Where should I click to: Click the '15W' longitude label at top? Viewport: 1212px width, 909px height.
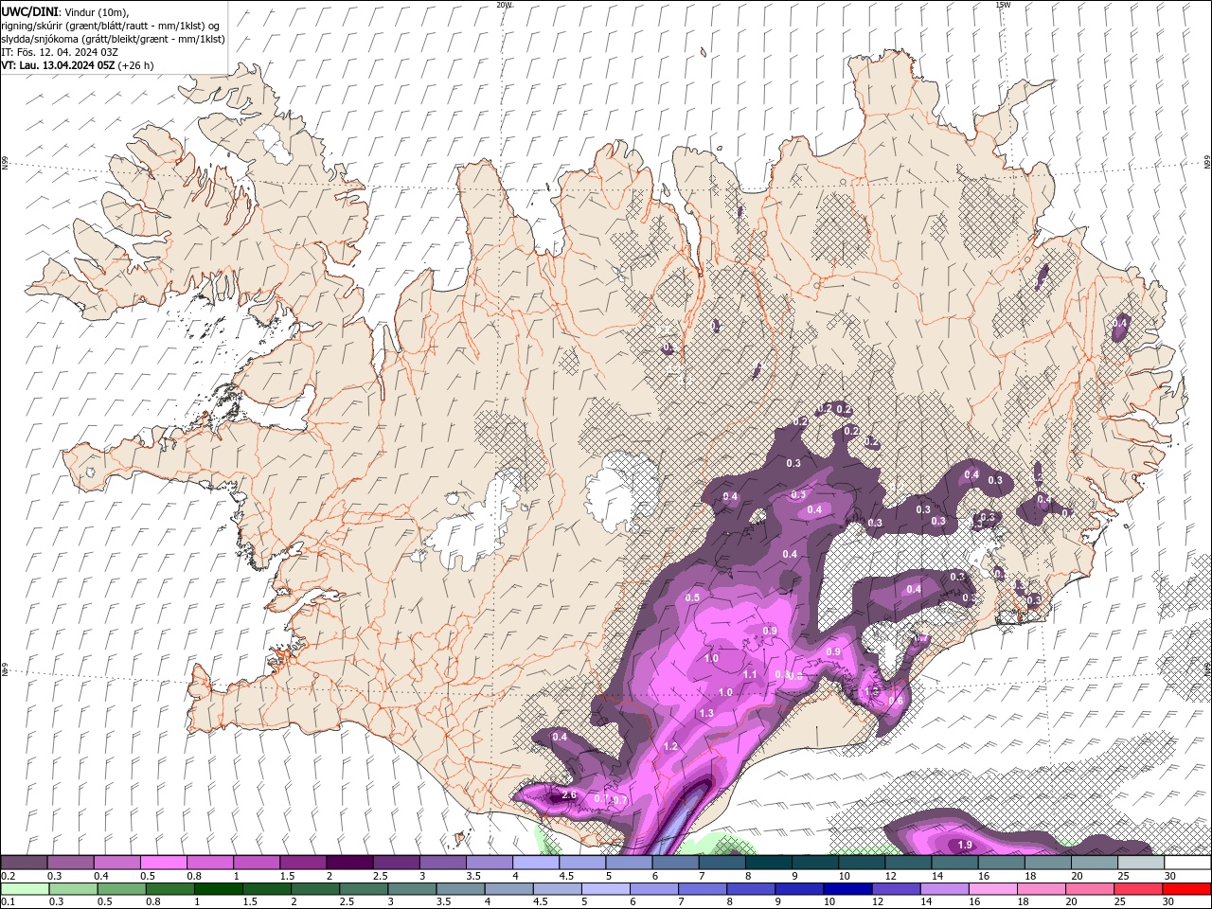(1003, 5)
